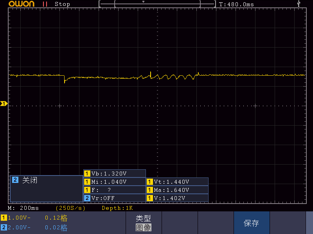
Task: Click the USB icon in top right
Action: pos(299,4)
